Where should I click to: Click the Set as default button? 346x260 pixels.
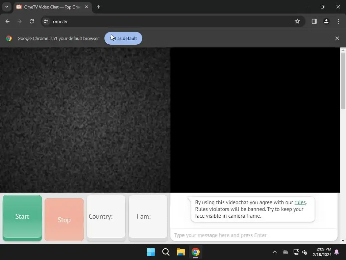tap(123, 38)
